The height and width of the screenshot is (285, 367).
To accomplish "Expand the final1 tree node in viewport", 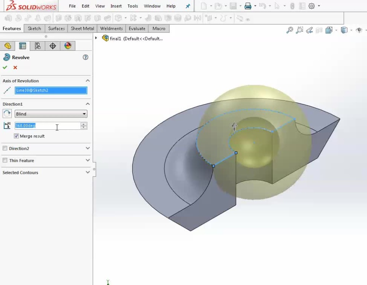I will click(96, 38).
